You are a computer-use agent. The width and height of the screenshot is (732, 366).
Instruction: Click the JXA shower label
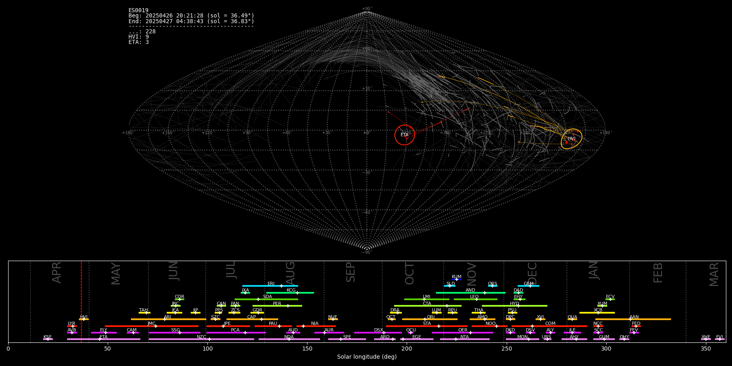(245, 290)
